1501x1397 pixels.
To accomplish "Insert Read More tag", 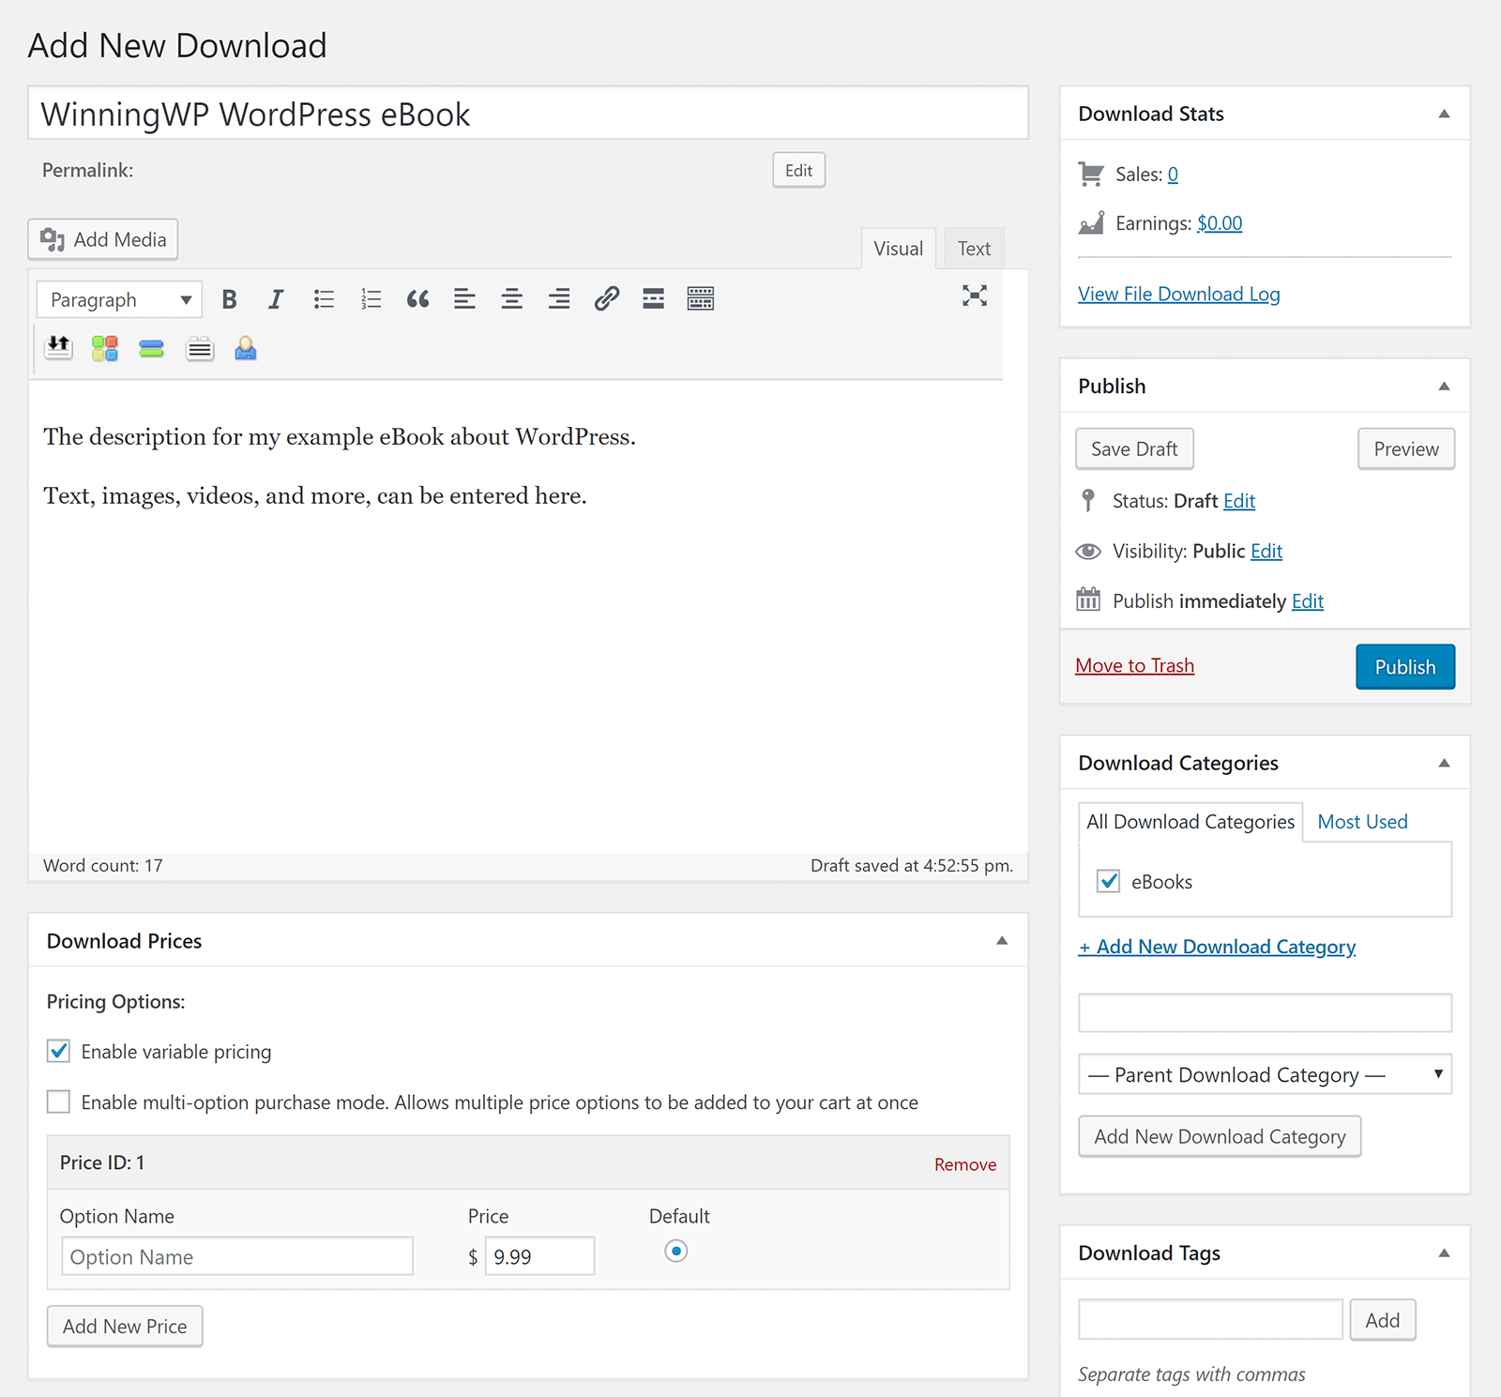I will pos(654,299).
